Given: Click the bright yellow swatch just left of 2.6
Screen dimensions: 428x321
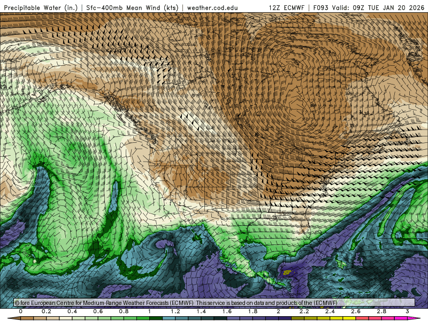Looking at the screenshot, I should pyautogui.click(x=349, y=318).
